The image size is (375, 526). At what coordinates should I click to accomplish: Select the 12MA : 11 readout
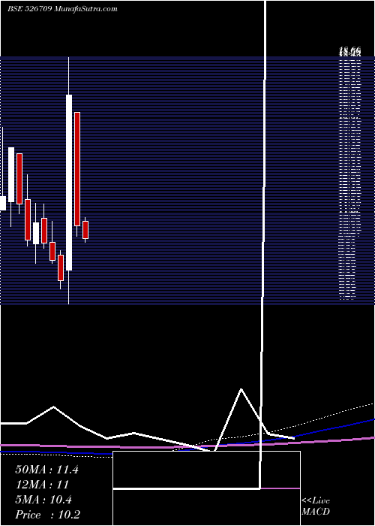click(x=42, y=485)
